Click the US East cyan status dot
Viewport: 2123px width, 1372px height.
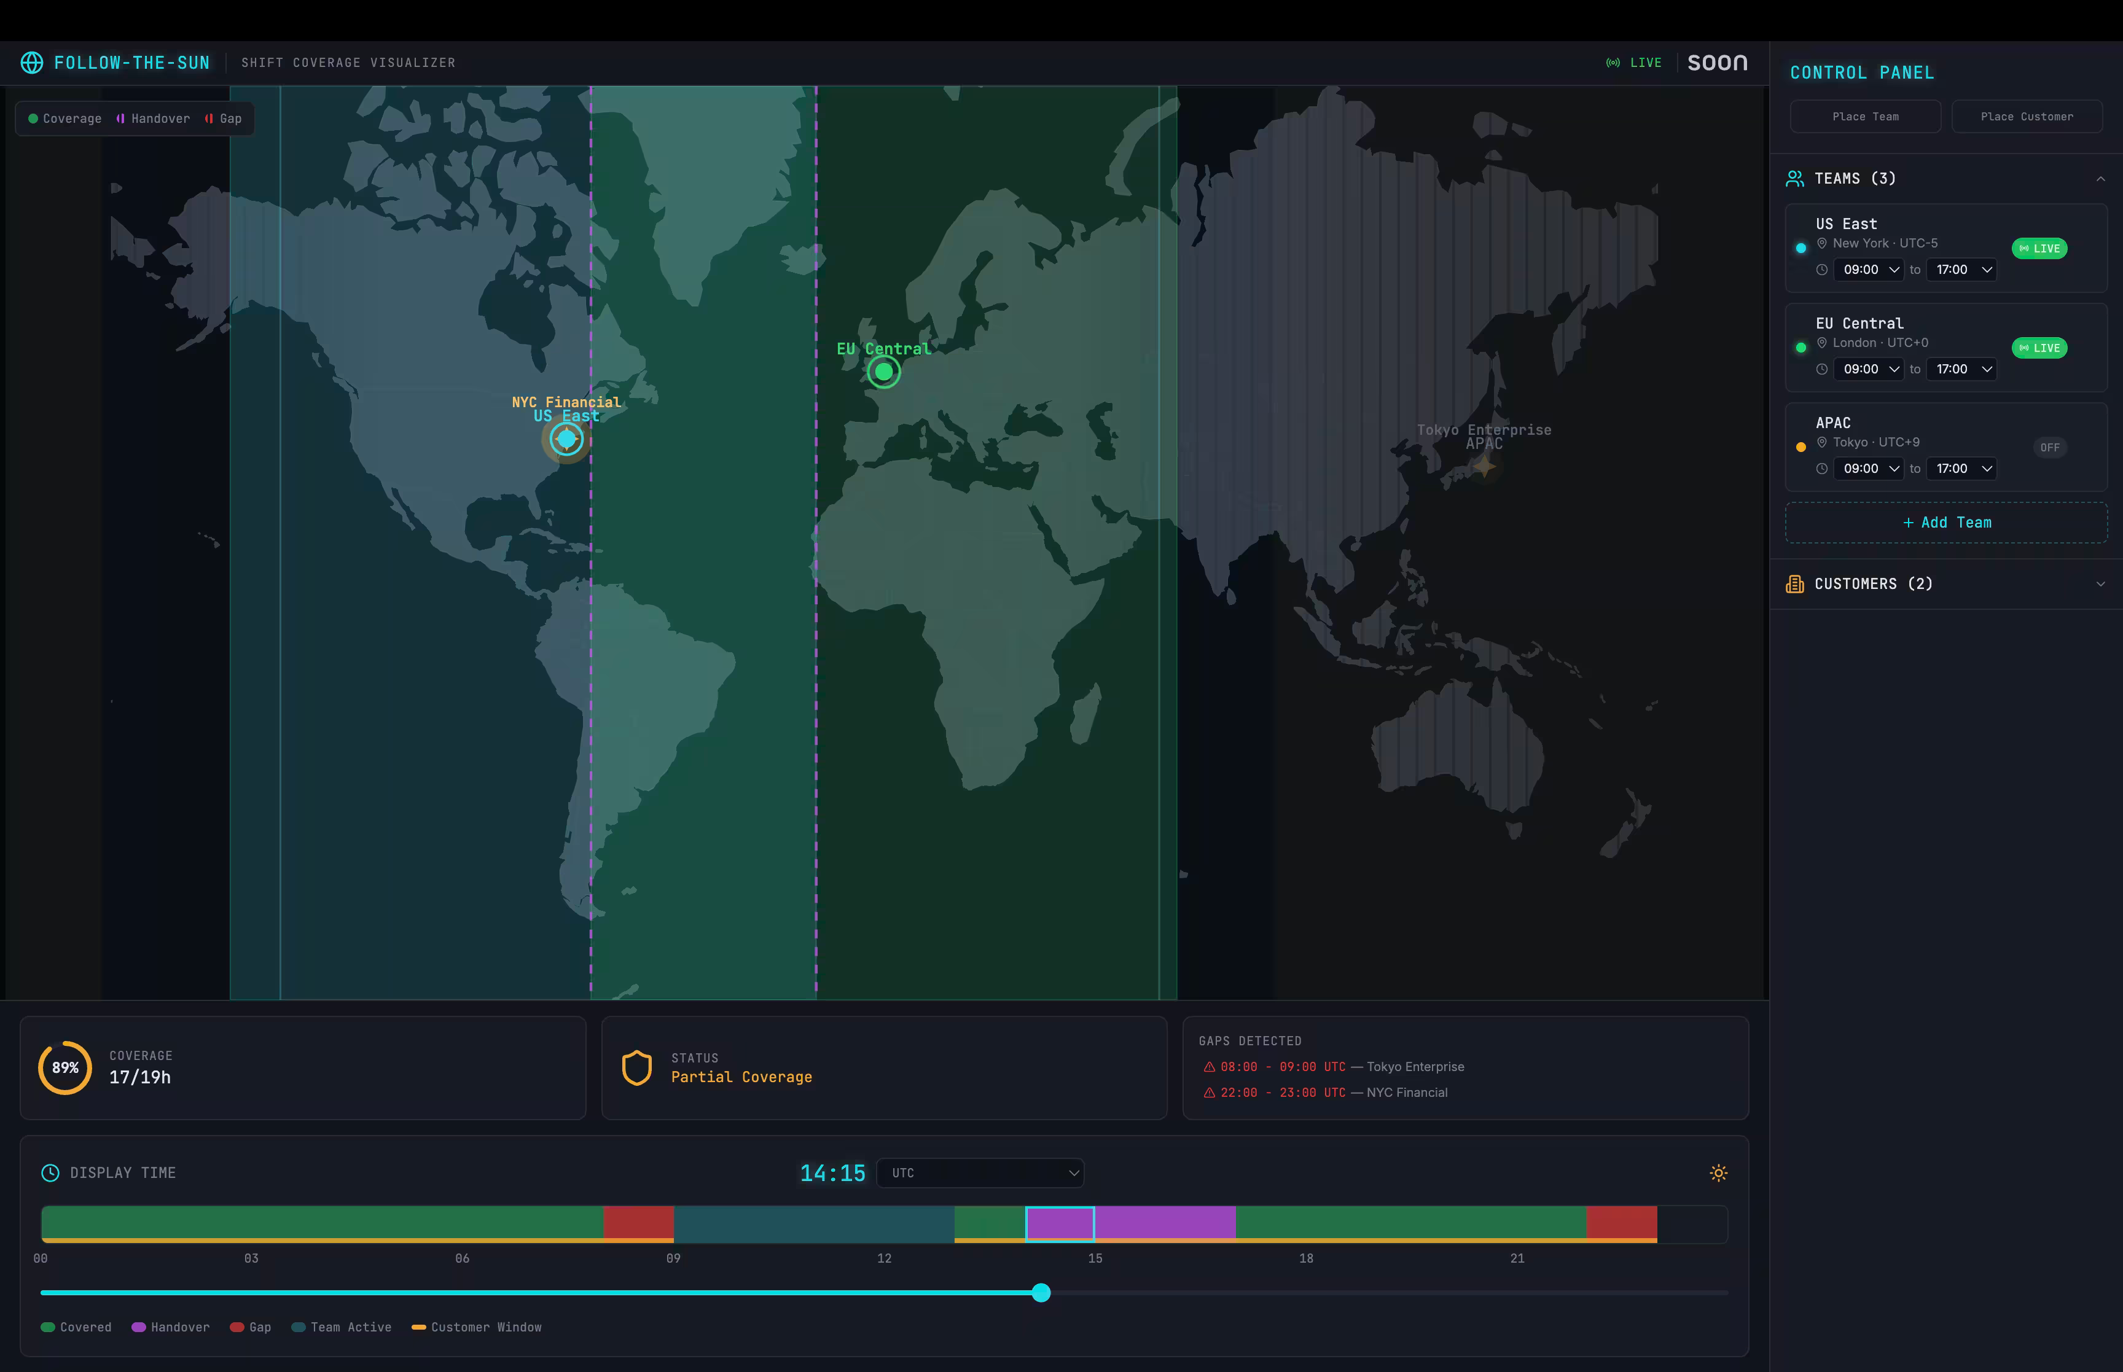[x=1800, y=248]
